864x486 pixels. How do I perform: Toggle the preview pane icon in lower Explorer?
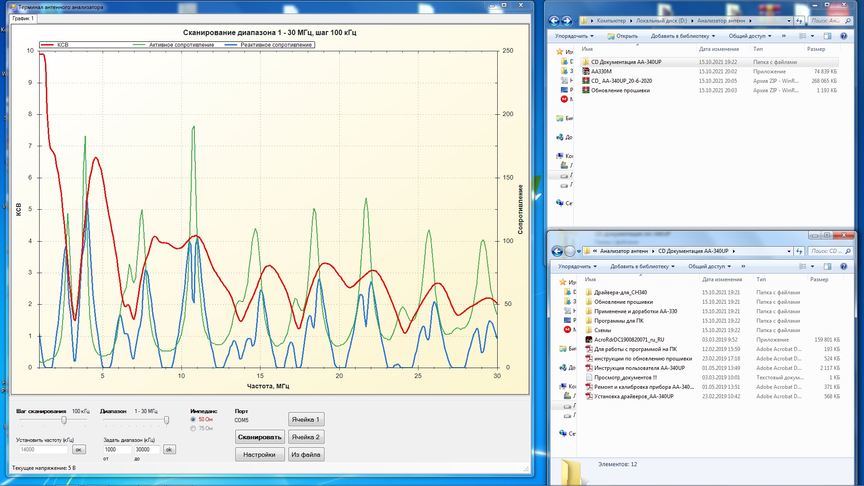[x=827, y=266]
